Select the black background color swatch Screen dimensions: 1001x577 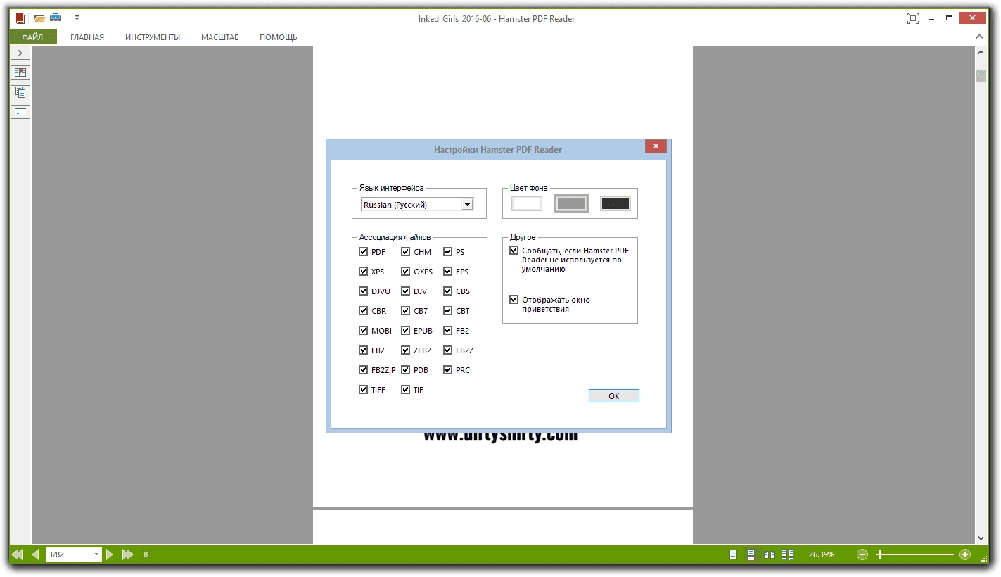pos(616,203)
